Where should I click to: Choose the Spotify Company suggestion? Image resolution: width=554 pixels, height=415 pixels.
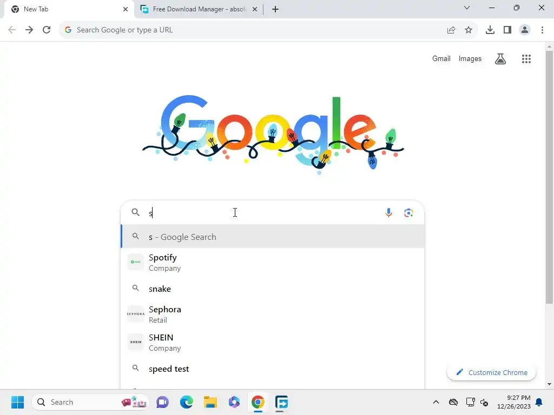click(x=273, y=263)
